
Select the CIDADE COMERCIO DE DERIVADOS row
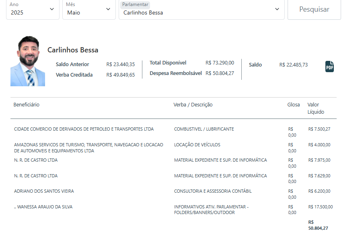pos(84,129)
